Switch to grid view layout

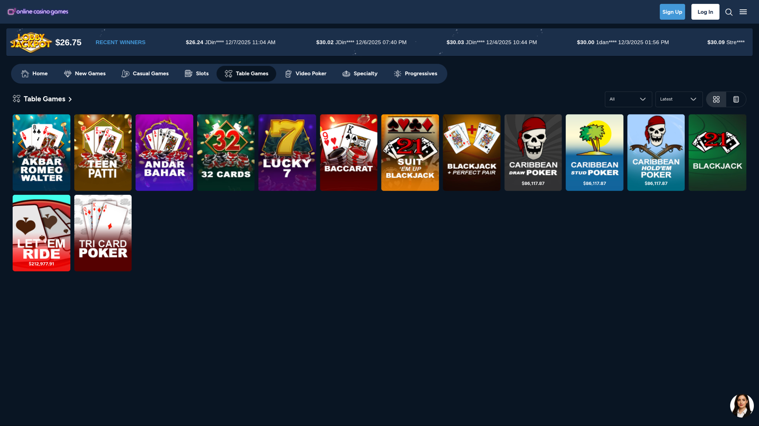[x=716, y=99]
